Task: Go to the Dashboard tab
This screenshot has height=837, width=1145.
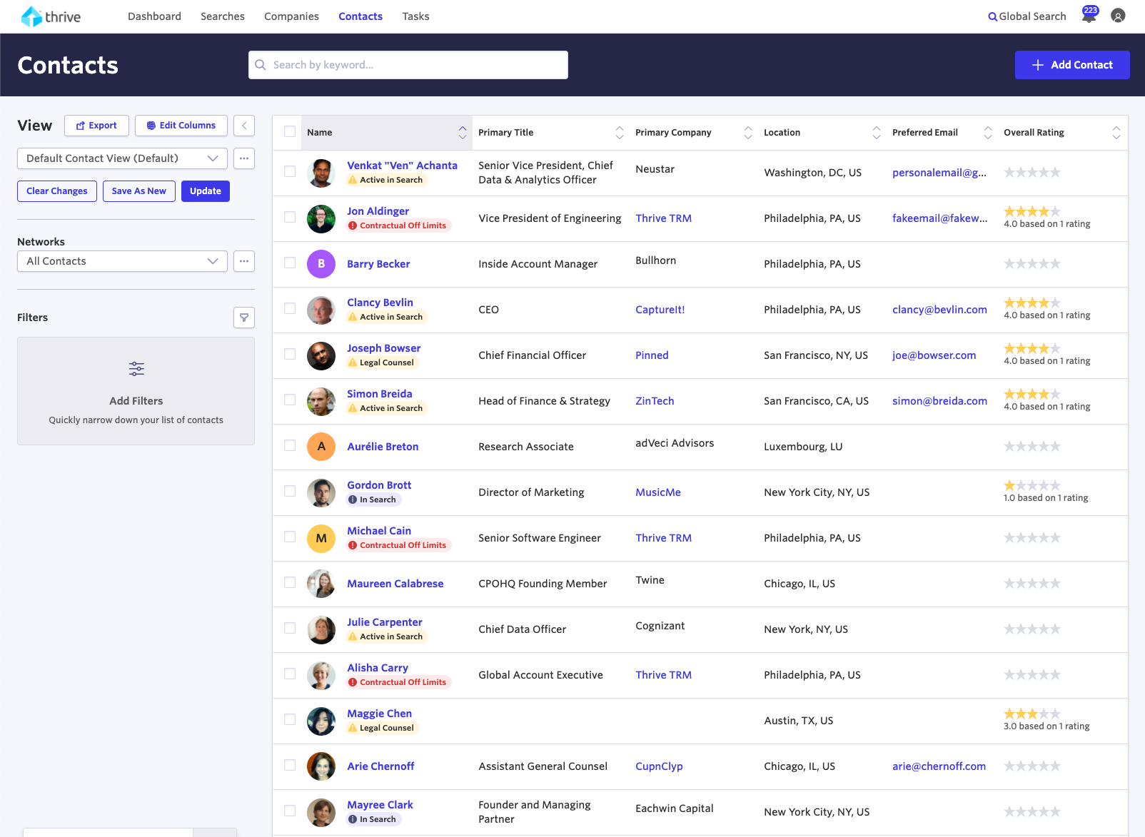Action: coord(154,16)
